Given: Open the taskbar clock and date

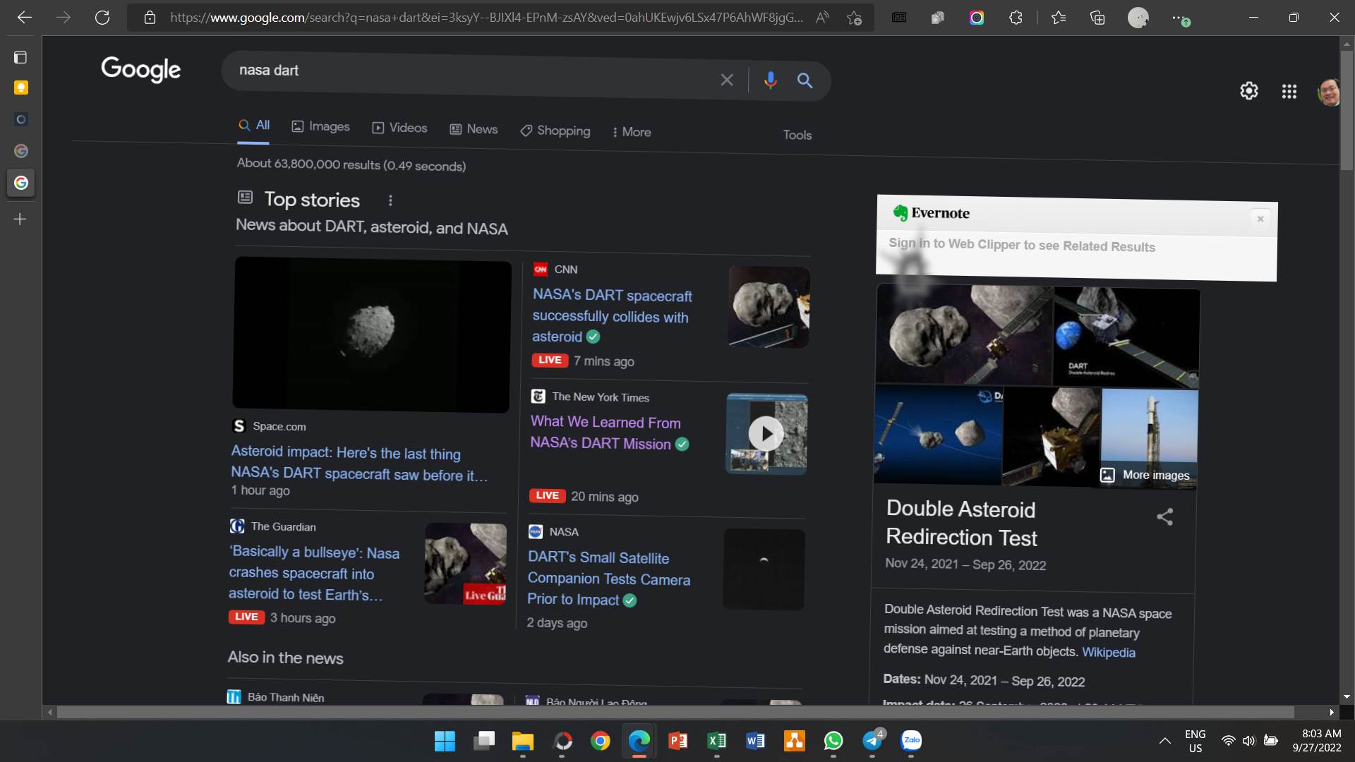Looking at the screenshot, I should tap(1317, 741).
